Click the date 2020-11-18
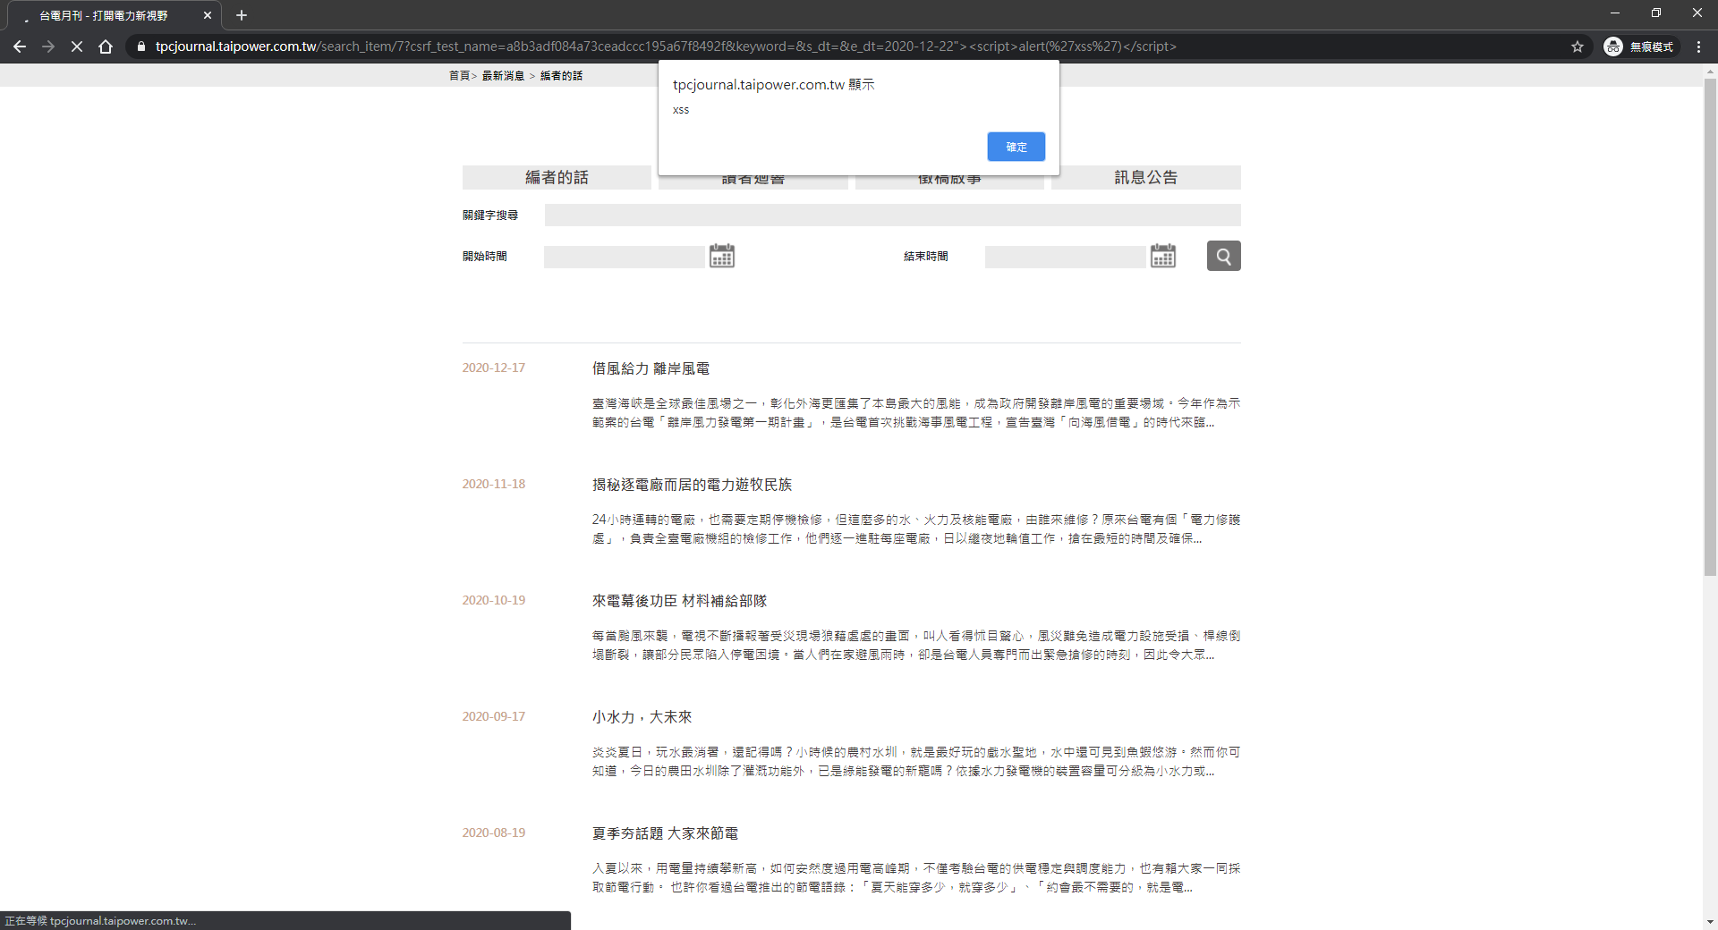 [494, 484]
